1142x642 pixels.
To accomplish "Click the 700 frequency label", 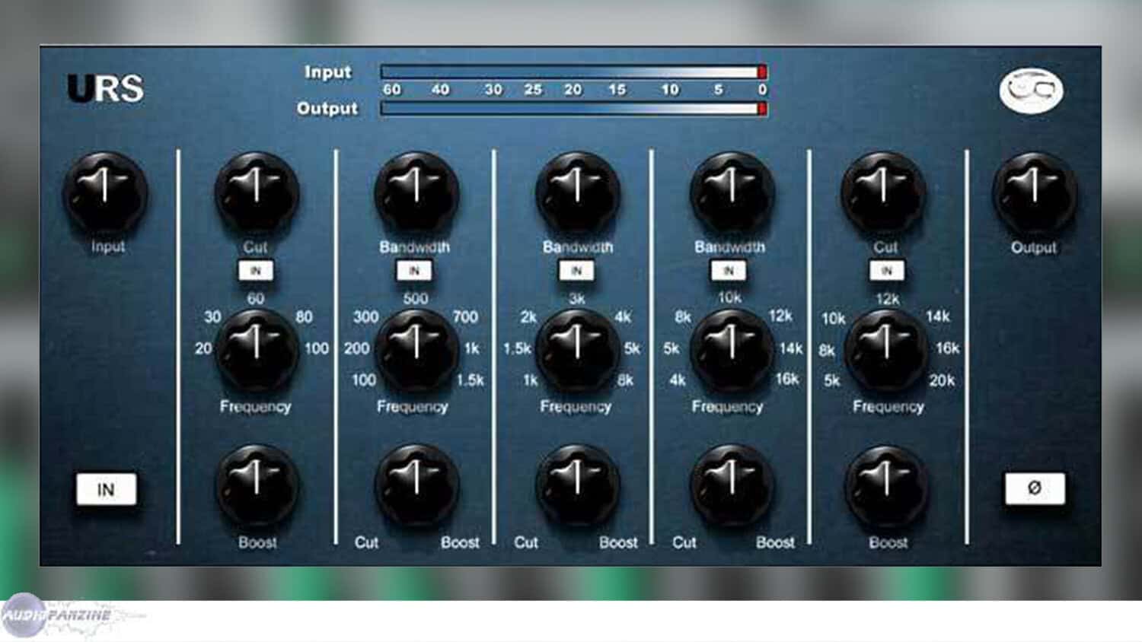I will (x=465, y=316).
